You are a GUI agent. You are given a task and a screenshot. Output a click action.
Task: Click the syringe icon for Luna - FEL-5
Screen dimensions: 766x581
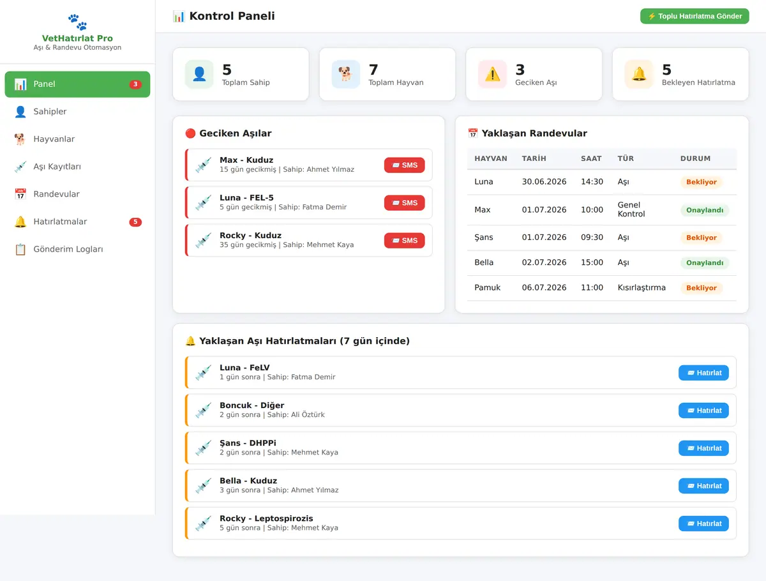pos(203,202)
